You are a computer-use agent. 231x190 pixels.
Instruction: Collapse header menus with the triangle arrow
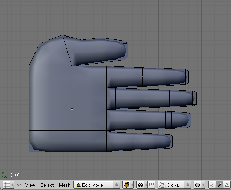19,185
